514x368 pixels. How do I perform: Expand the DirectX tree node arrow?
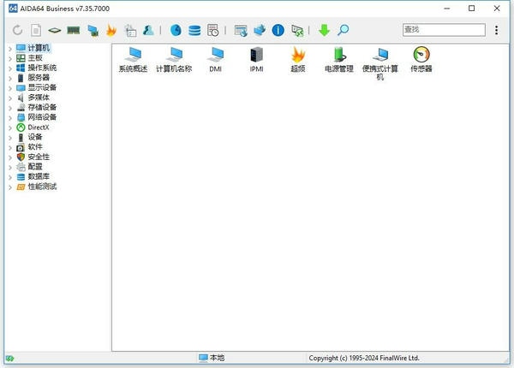click(x=10, y=128)
